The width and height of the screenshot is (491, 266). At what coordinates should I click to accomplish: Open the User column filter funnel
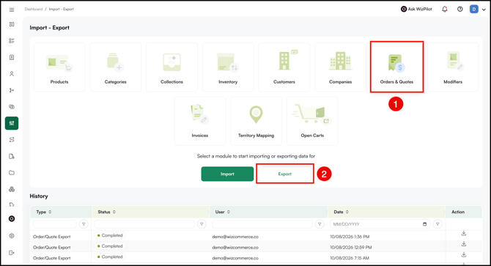tap(320, 224)
